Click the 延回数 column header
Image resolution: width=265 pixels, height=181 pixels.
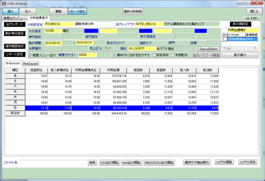tap(138, 70)
